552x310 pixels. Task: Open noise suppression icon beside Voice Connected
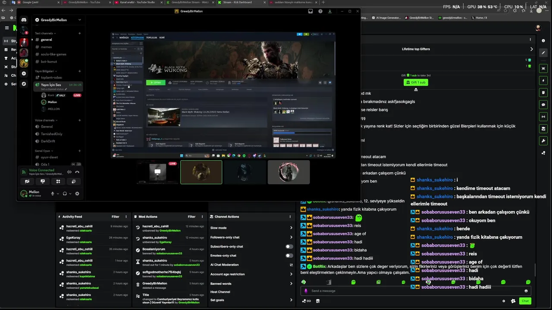[x=69, y=172]
